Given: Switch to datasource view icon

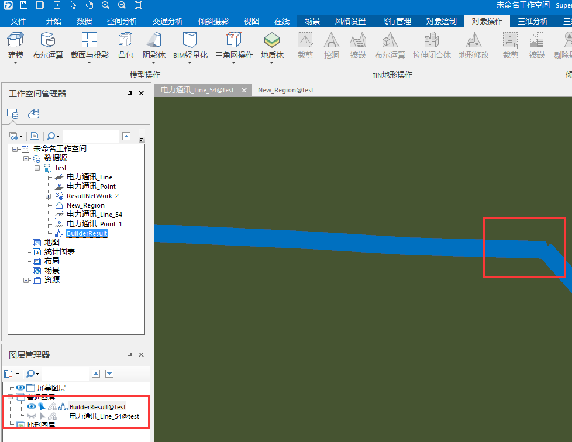Looking at the screenshot, I should click(33, 114).
